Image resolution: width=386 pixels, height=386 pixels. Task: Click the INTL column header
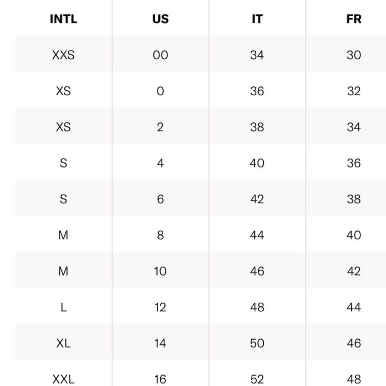64,19
